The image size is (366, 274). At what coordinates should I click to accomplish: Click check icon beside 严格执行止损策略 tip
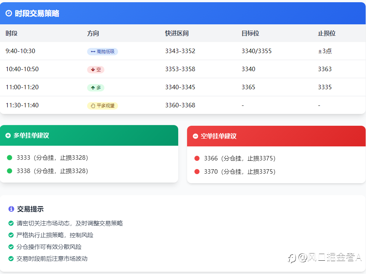[11, 235]
